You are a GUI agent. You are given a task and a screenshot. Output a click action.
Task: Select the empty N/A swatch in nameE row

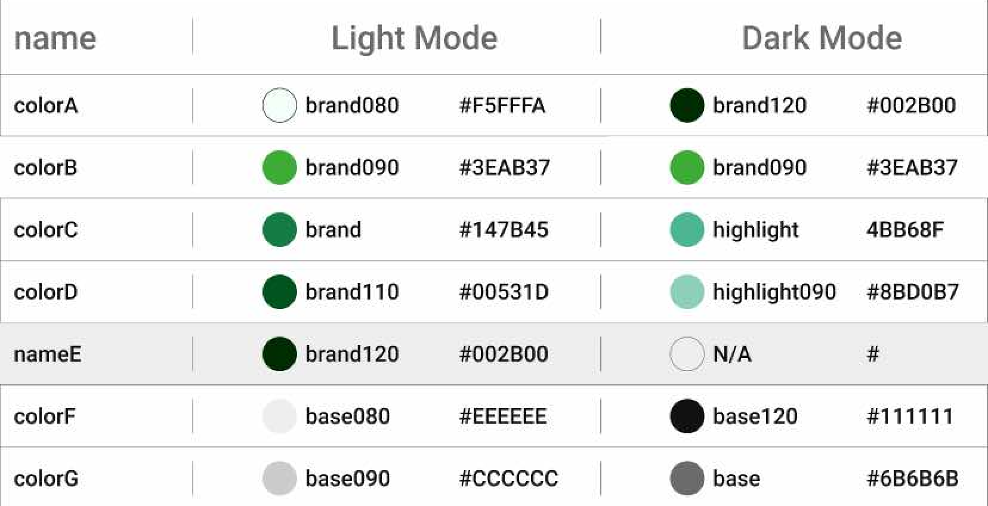[x=687, y=354]
